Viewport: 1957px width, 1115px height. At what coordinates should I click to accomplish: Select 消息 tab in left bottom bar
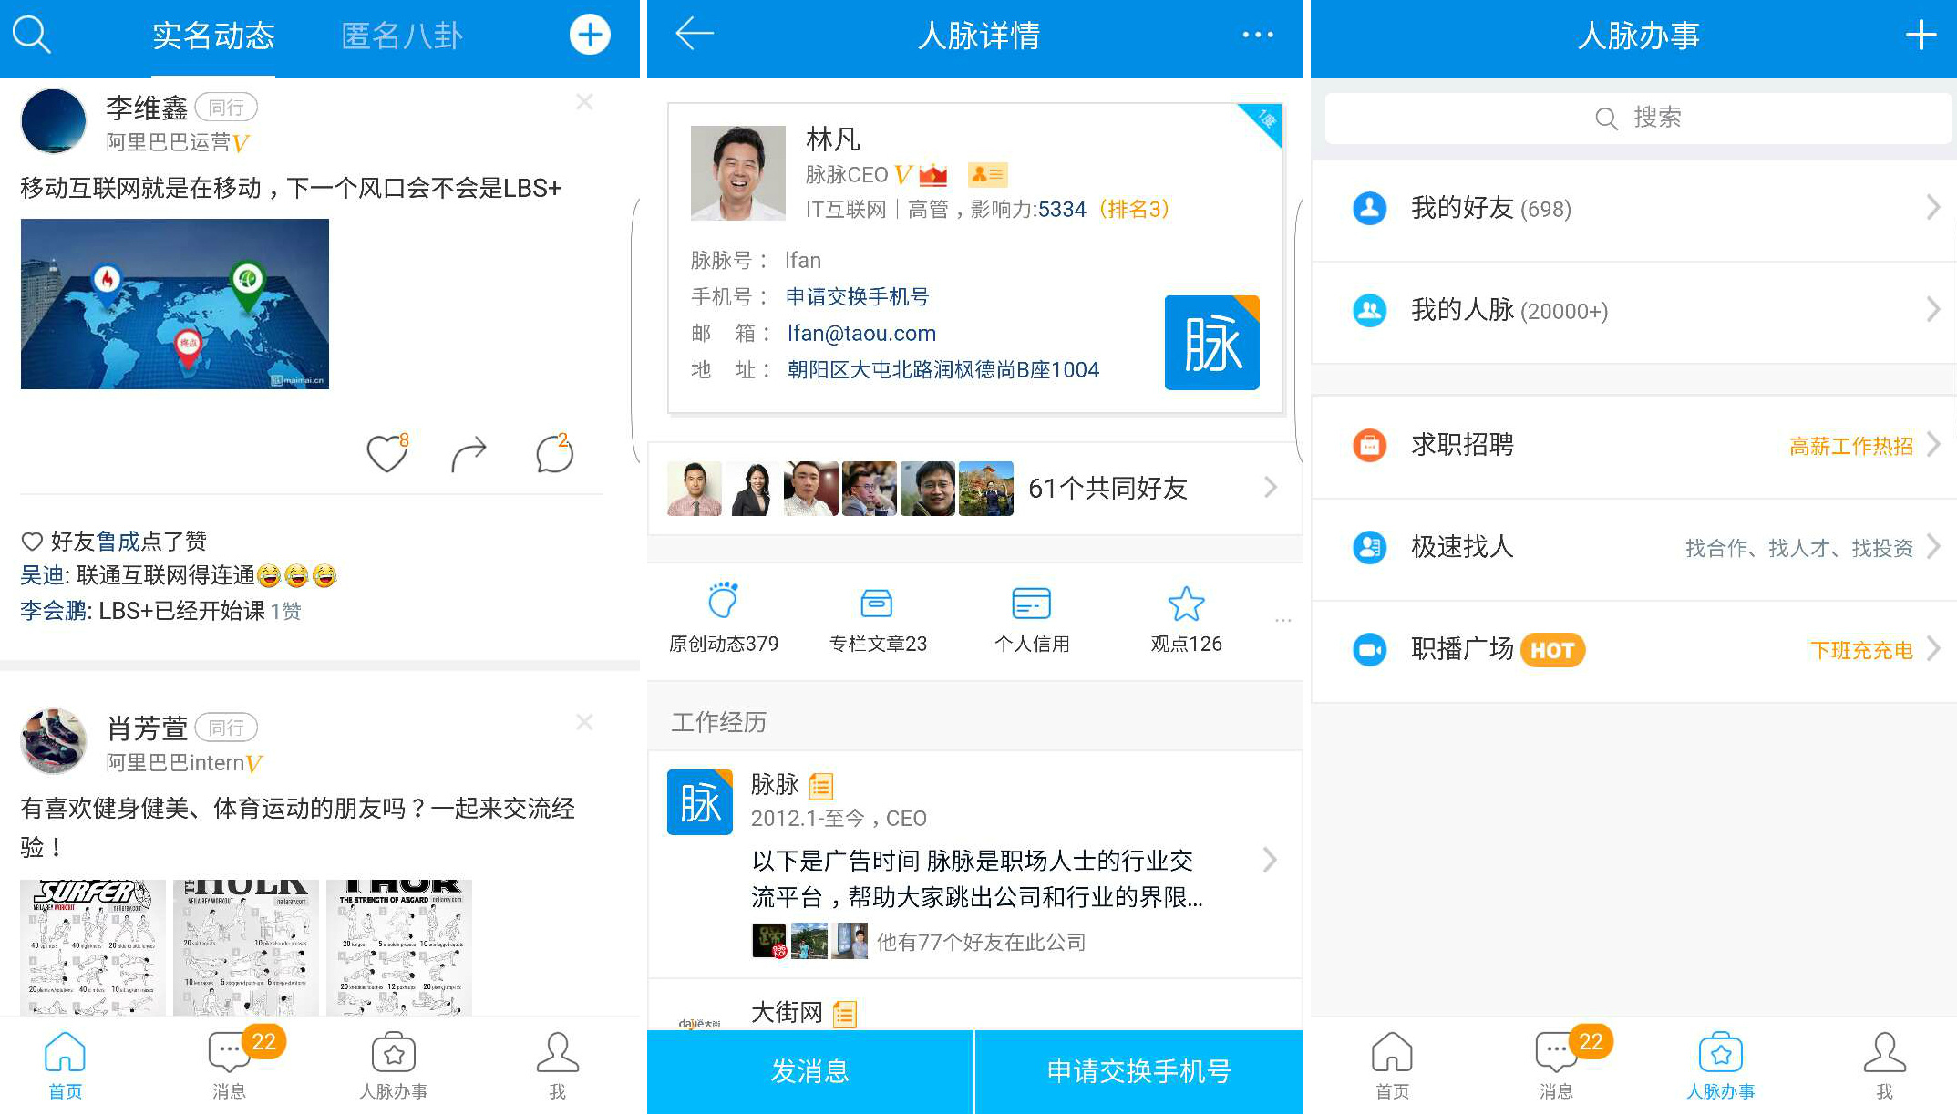click(230, 1065)
